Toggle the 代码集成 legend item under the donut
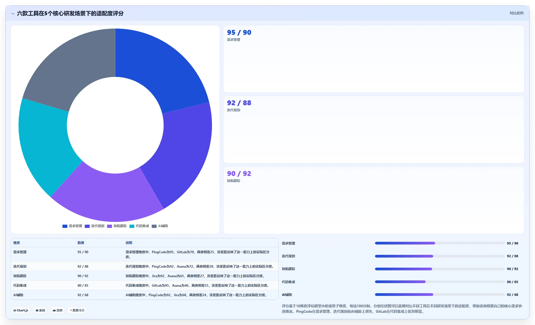535x325 pixels. [139, 226]
